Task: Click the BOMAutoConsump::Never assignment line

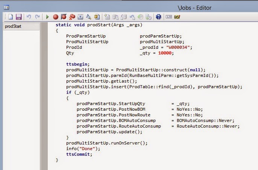Action: (155, 120)
